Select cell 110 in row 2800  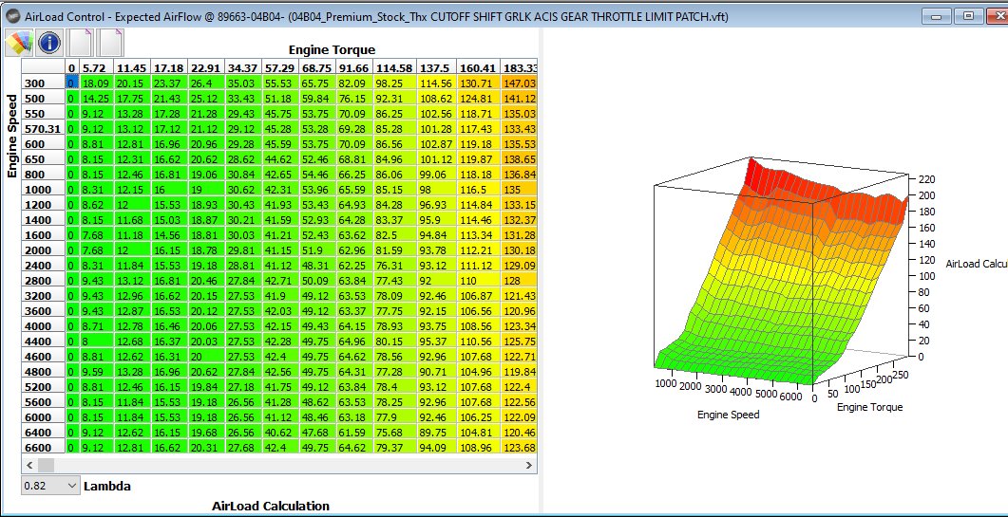click(478, 280)
